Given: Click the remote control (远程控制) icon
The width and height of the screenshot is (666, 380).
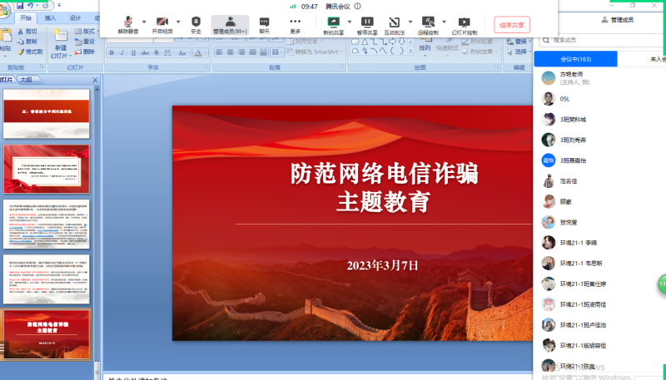Looking at the screenshot, I should click(x=428, y=22).
